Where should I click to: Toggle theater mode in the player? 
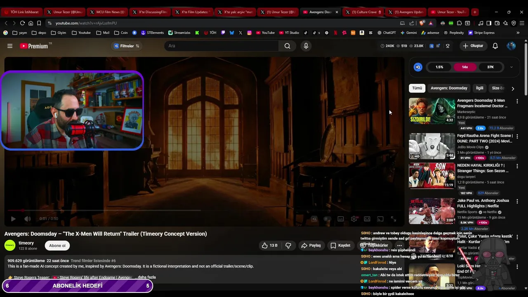point(367,219)
